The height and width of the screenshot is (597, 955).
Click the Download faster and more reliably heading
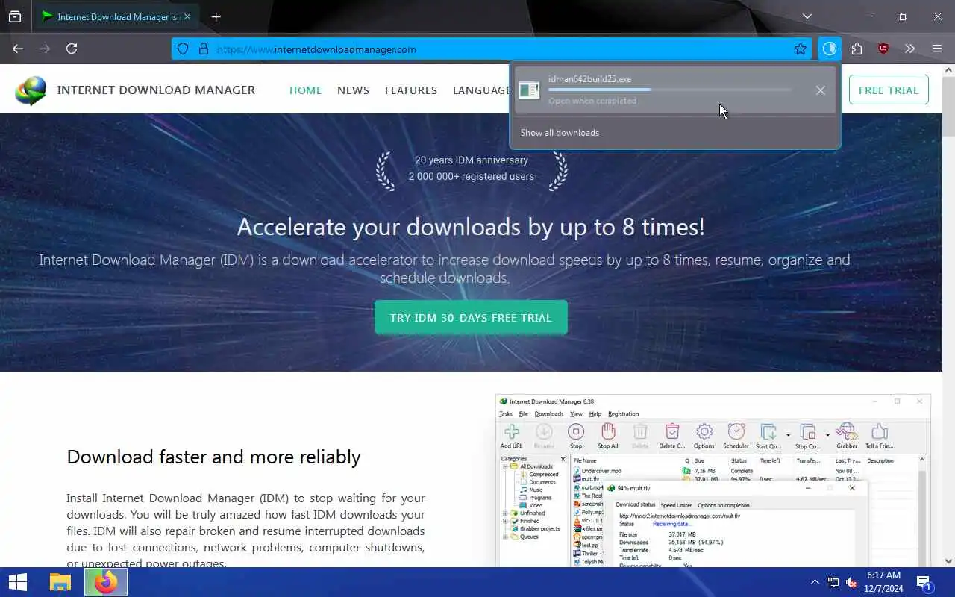pyautogui.click(x=213, y=457)
